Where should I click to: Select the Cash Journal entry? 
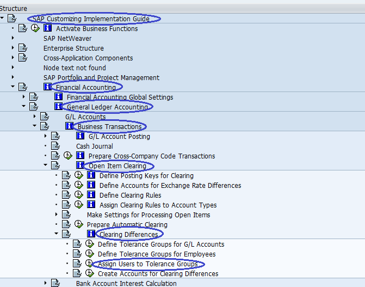click(x=95, y=146)
